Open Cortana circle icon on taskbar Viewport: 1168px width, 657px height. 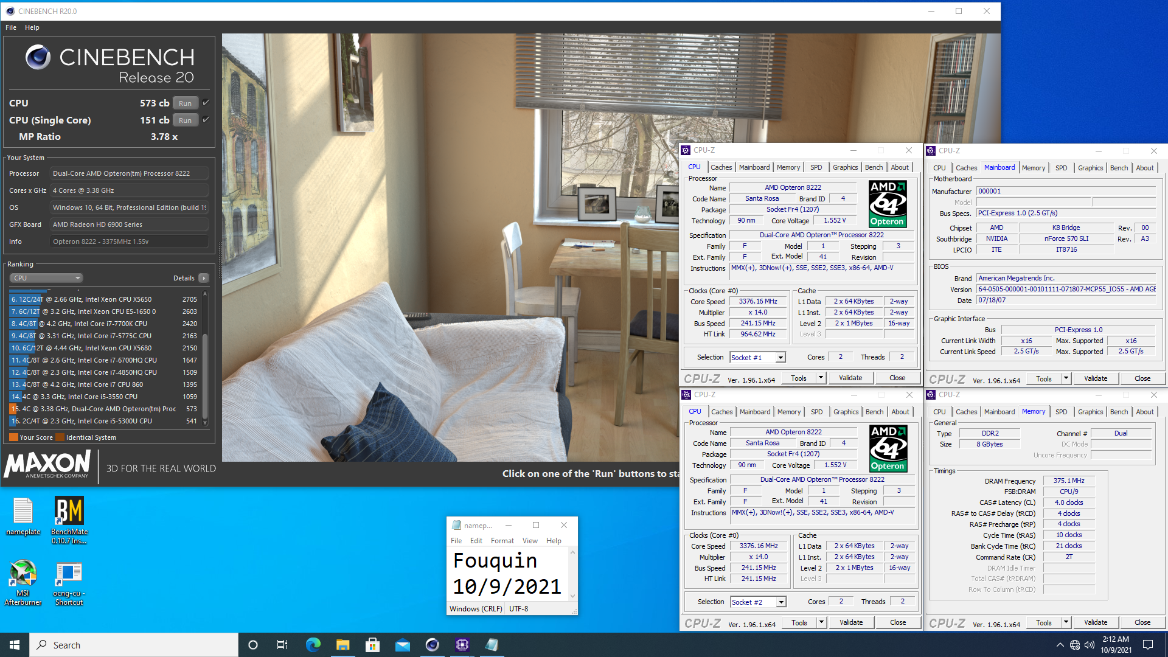253,645
